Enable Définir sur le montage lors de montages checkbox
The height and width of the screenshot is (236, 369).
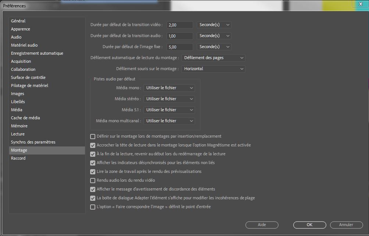click(93, 137)
